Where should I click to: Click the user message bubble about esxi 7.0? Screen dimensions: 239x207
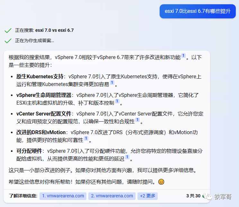[198, 11]
